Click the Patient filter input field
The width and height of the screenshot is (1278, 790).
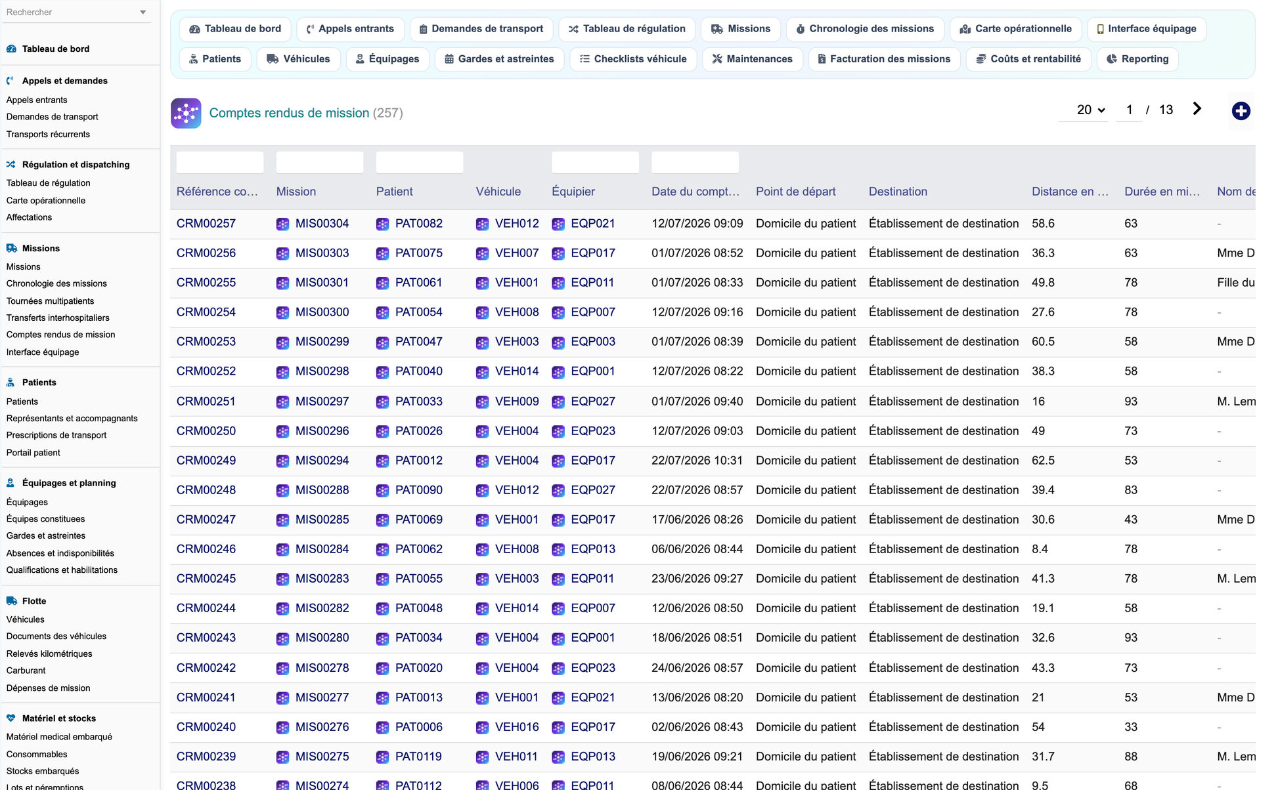420,162
